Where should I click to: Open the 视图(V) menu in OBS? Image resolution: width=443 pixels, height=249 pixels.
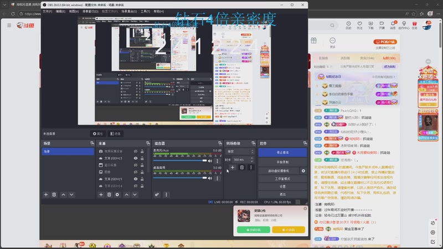pos(74,11)
